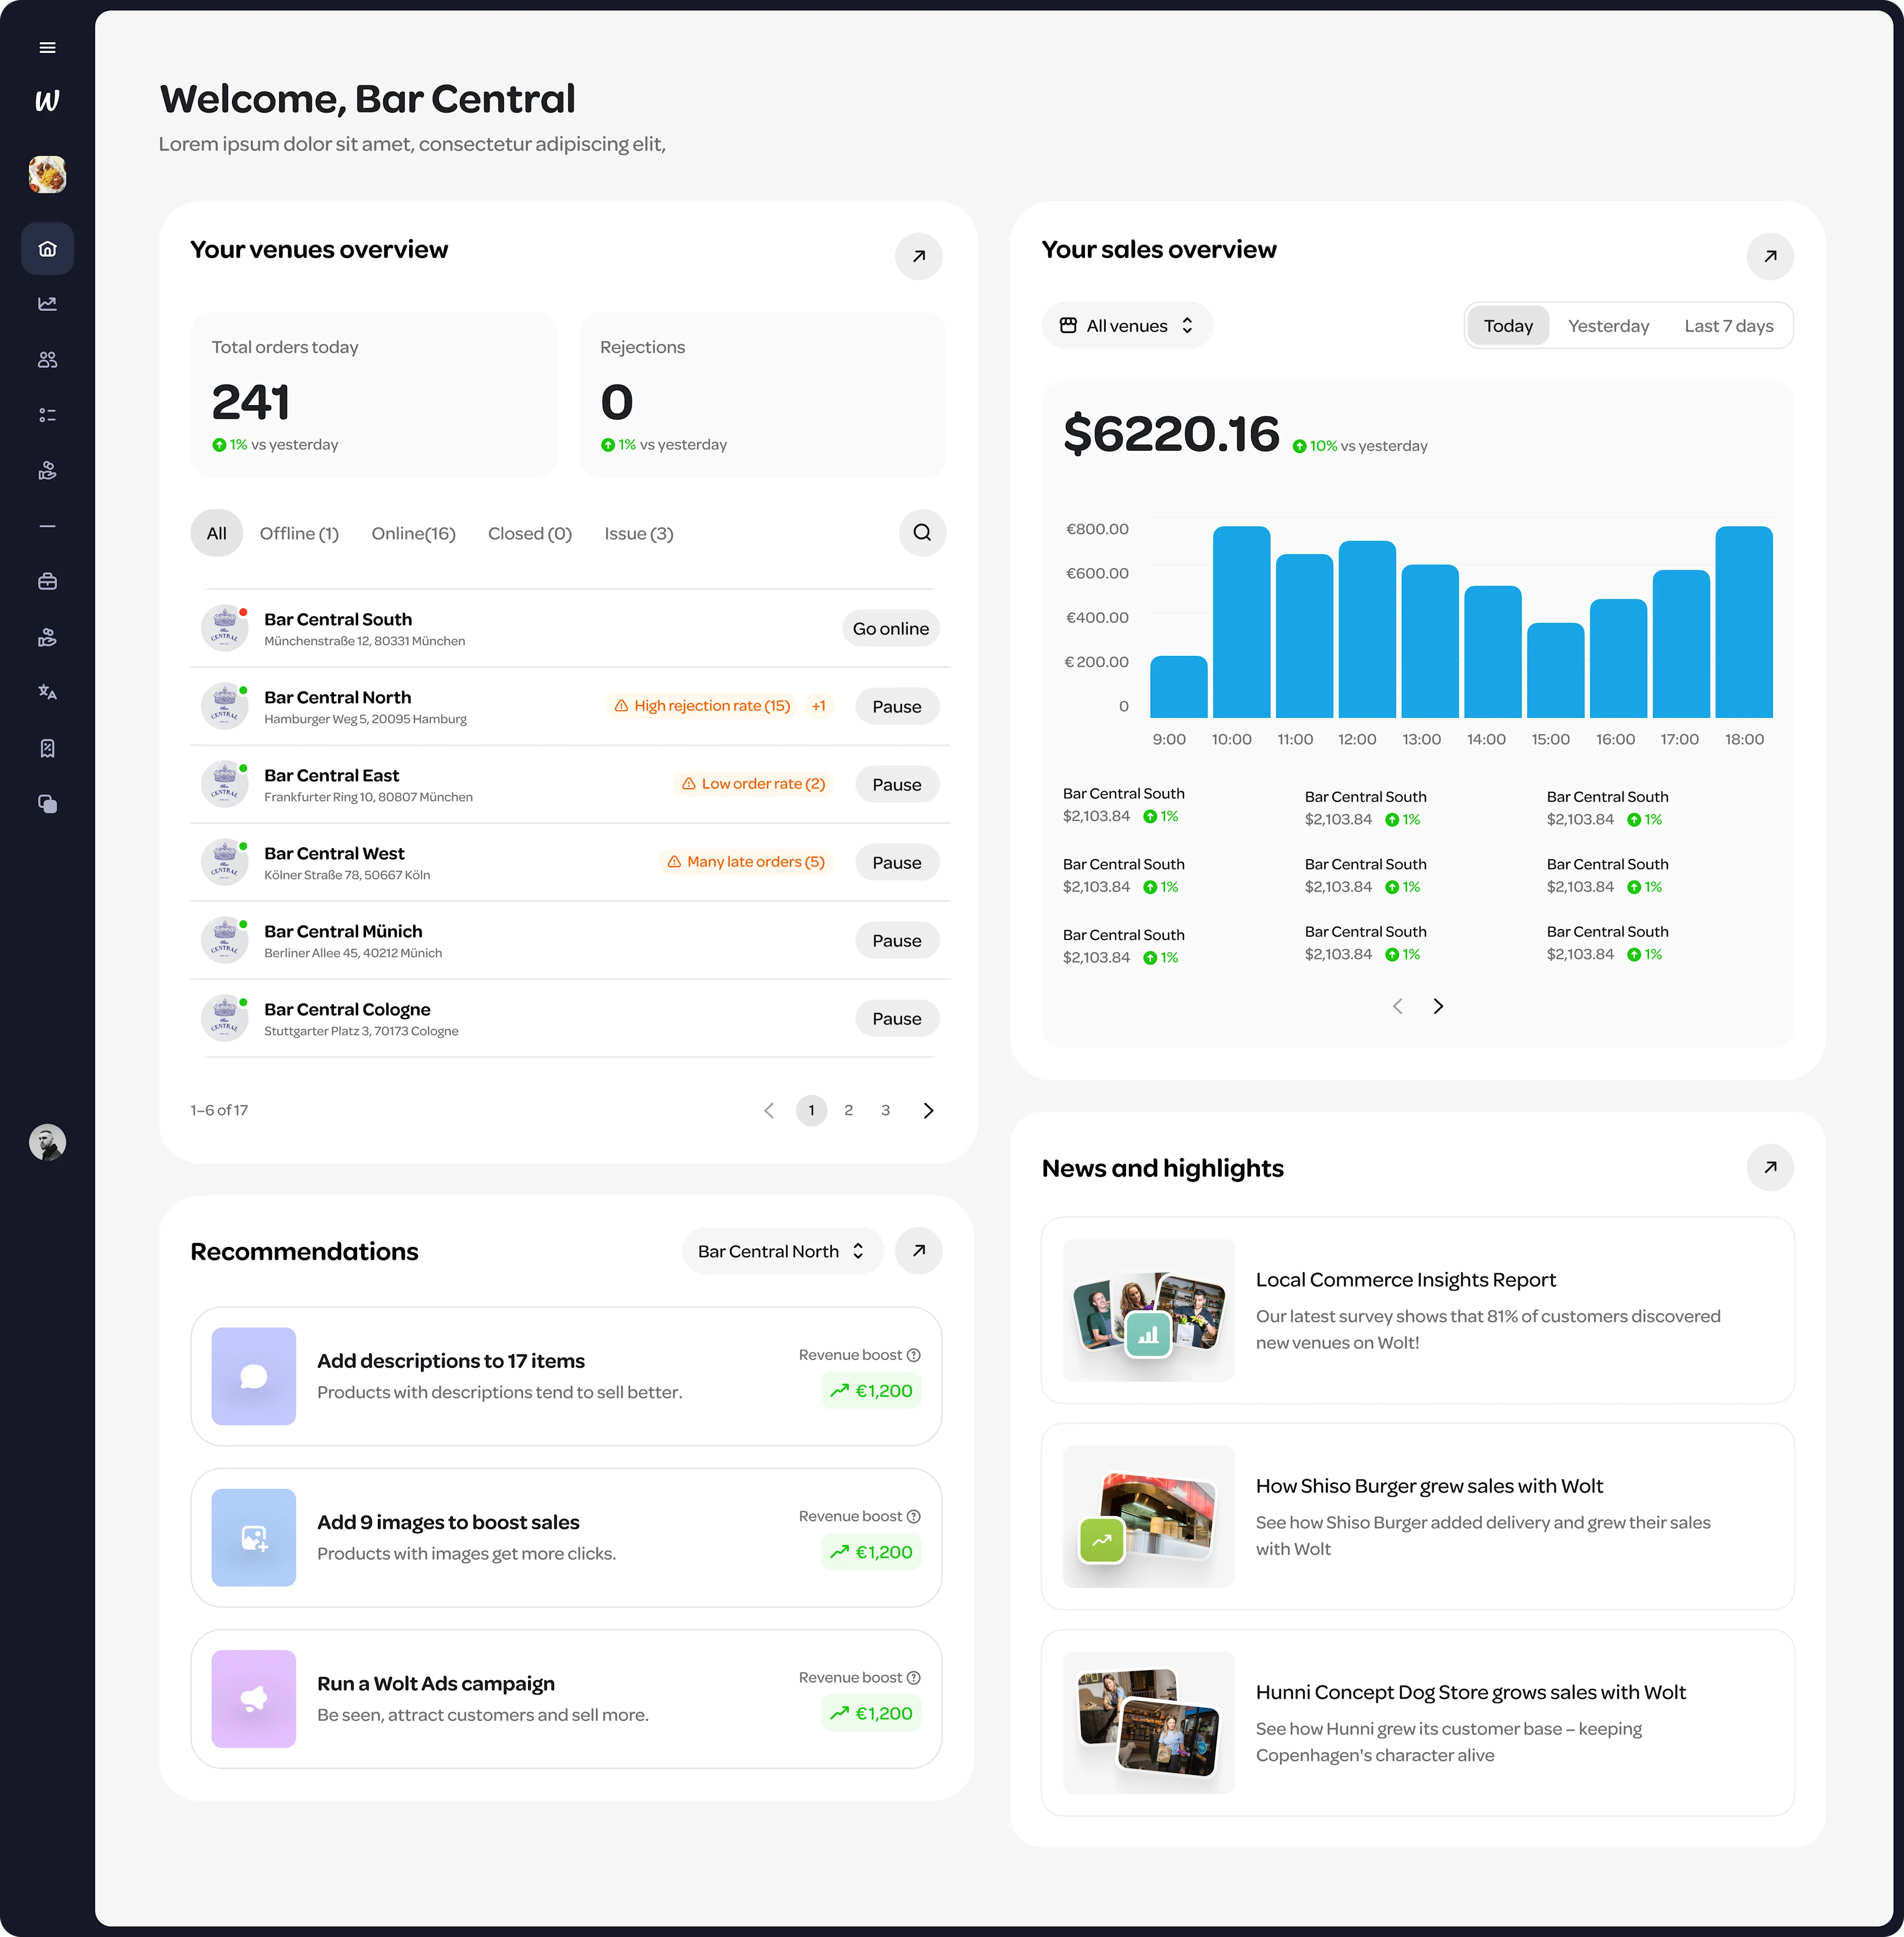Select Today sales range

(x=1507, y=326)
